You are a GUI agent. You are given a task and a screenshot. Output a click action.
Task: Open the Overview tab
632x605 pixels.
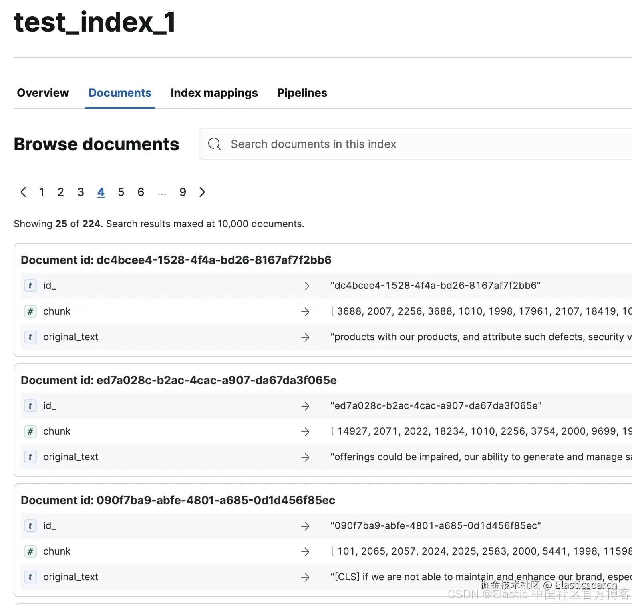(43, 93)
